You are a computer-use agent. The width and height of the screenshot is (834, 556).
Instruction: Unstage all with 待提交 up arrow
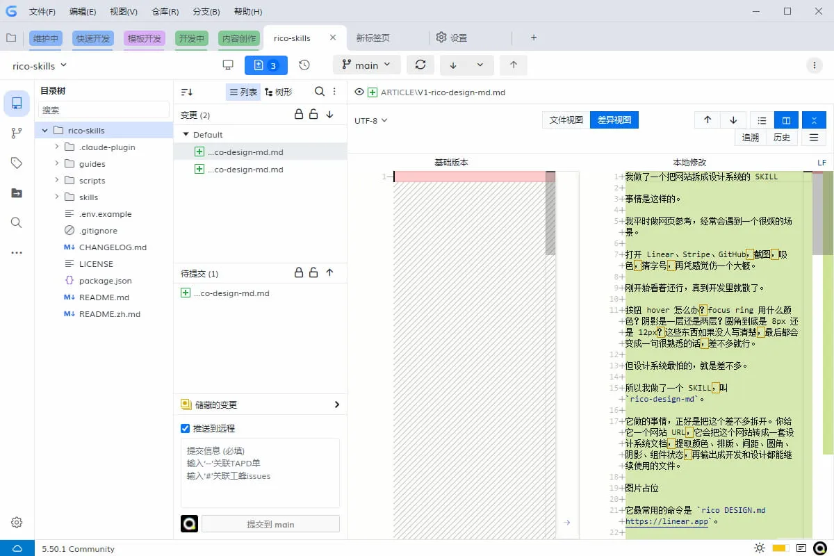tap(329, 273)
